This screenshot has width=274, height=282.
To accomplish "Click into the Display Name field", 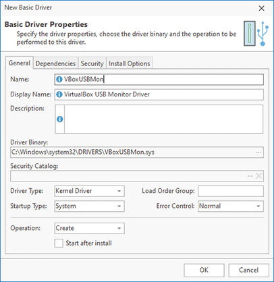I will [159, 94].
